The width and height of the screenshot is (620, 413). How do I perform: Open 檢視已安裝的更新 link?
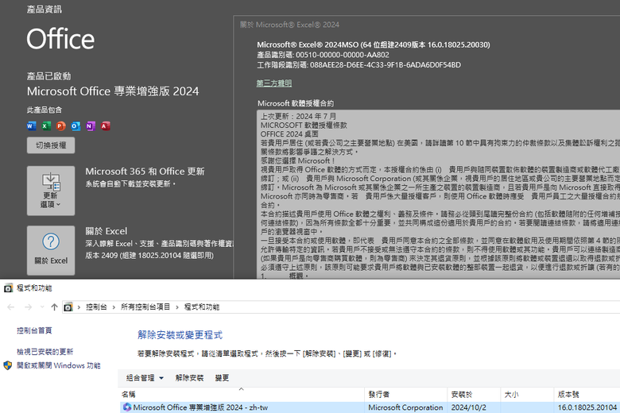click(x=45, y=352)
